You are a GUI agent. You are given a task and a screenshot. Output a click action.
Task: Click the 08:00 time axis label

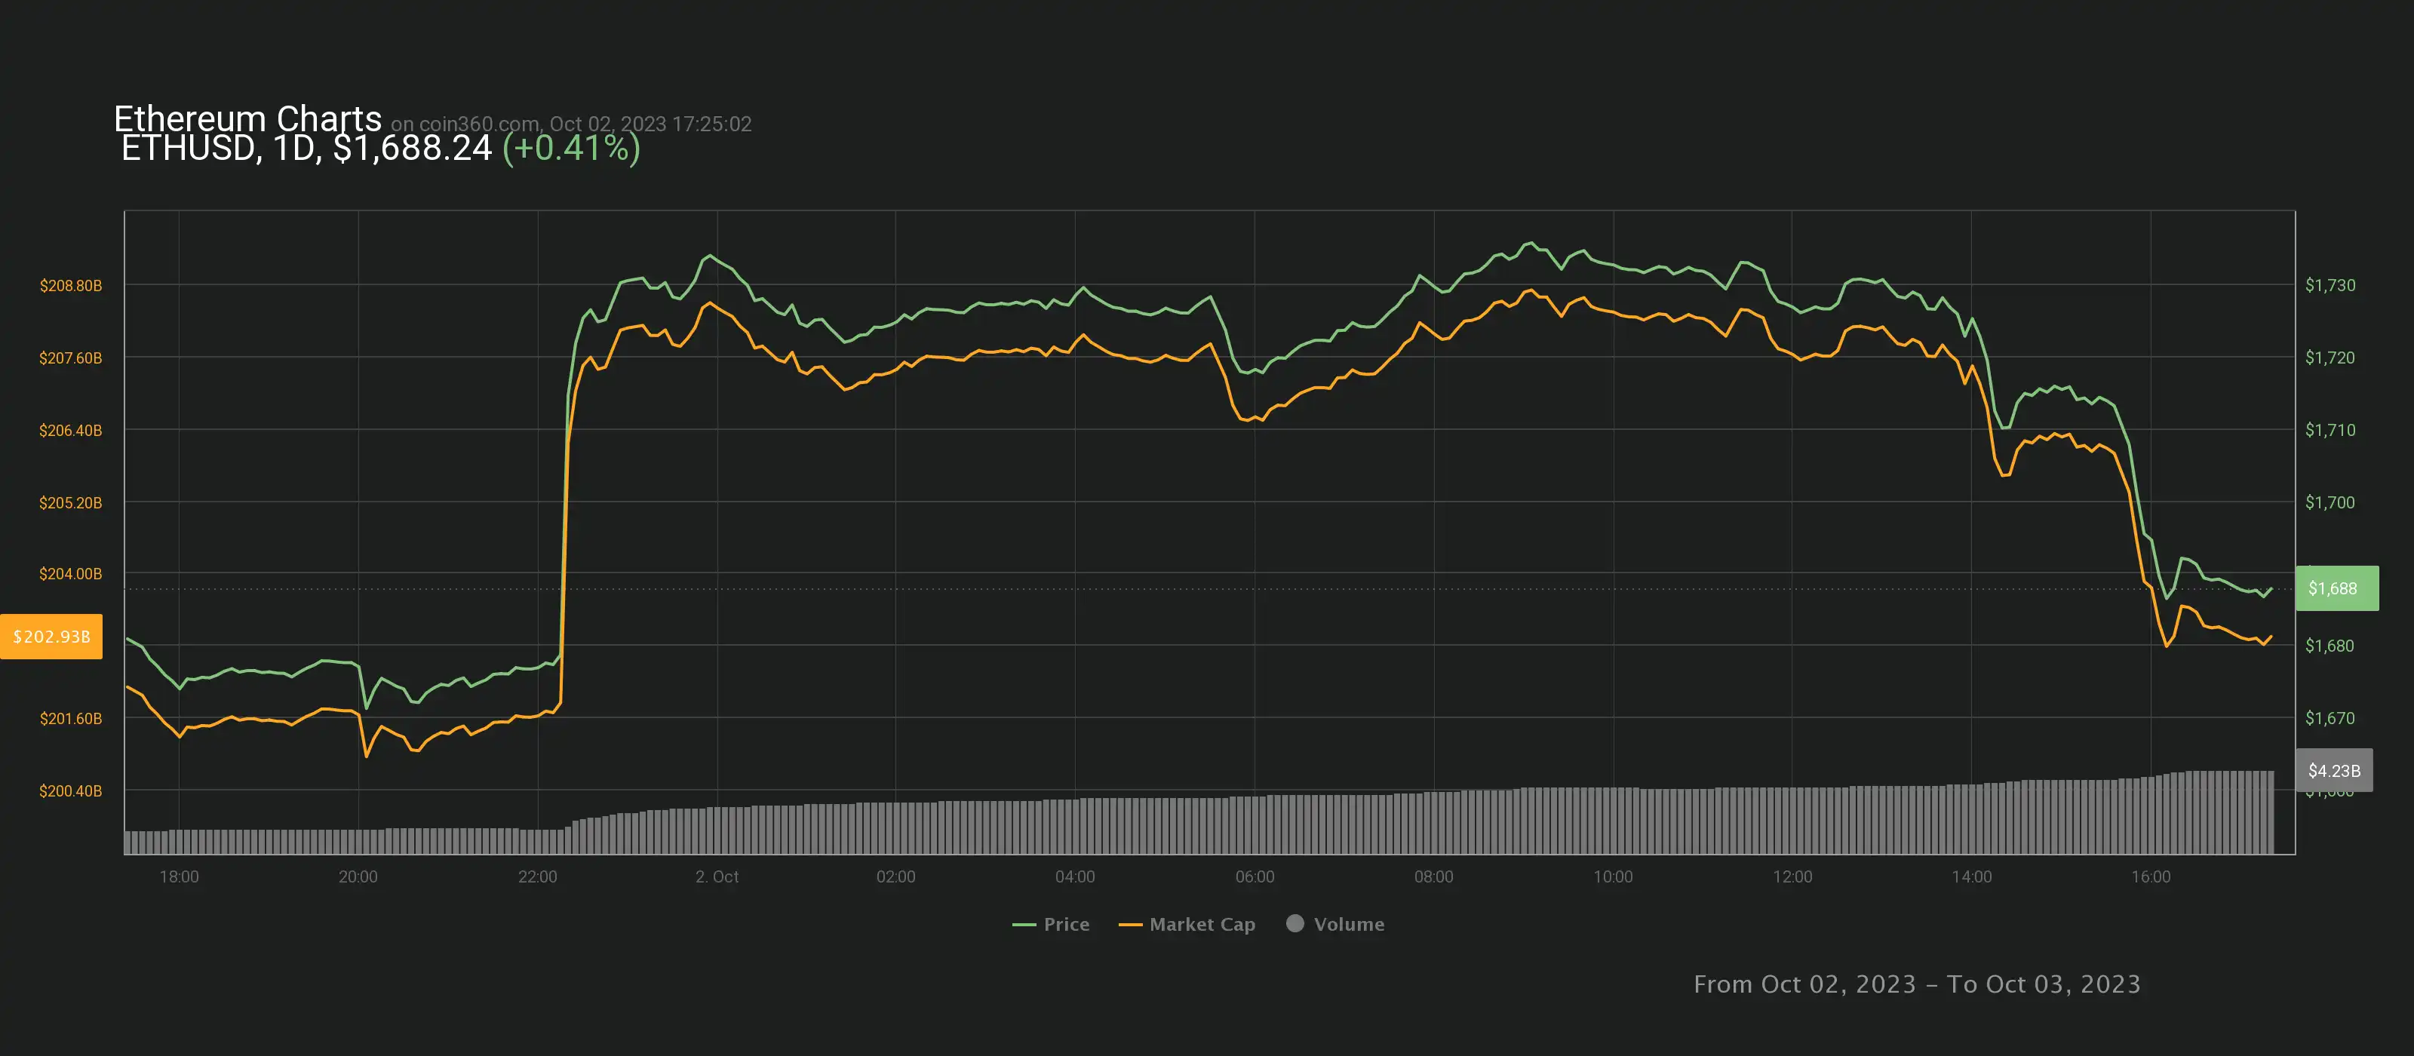1433,876
